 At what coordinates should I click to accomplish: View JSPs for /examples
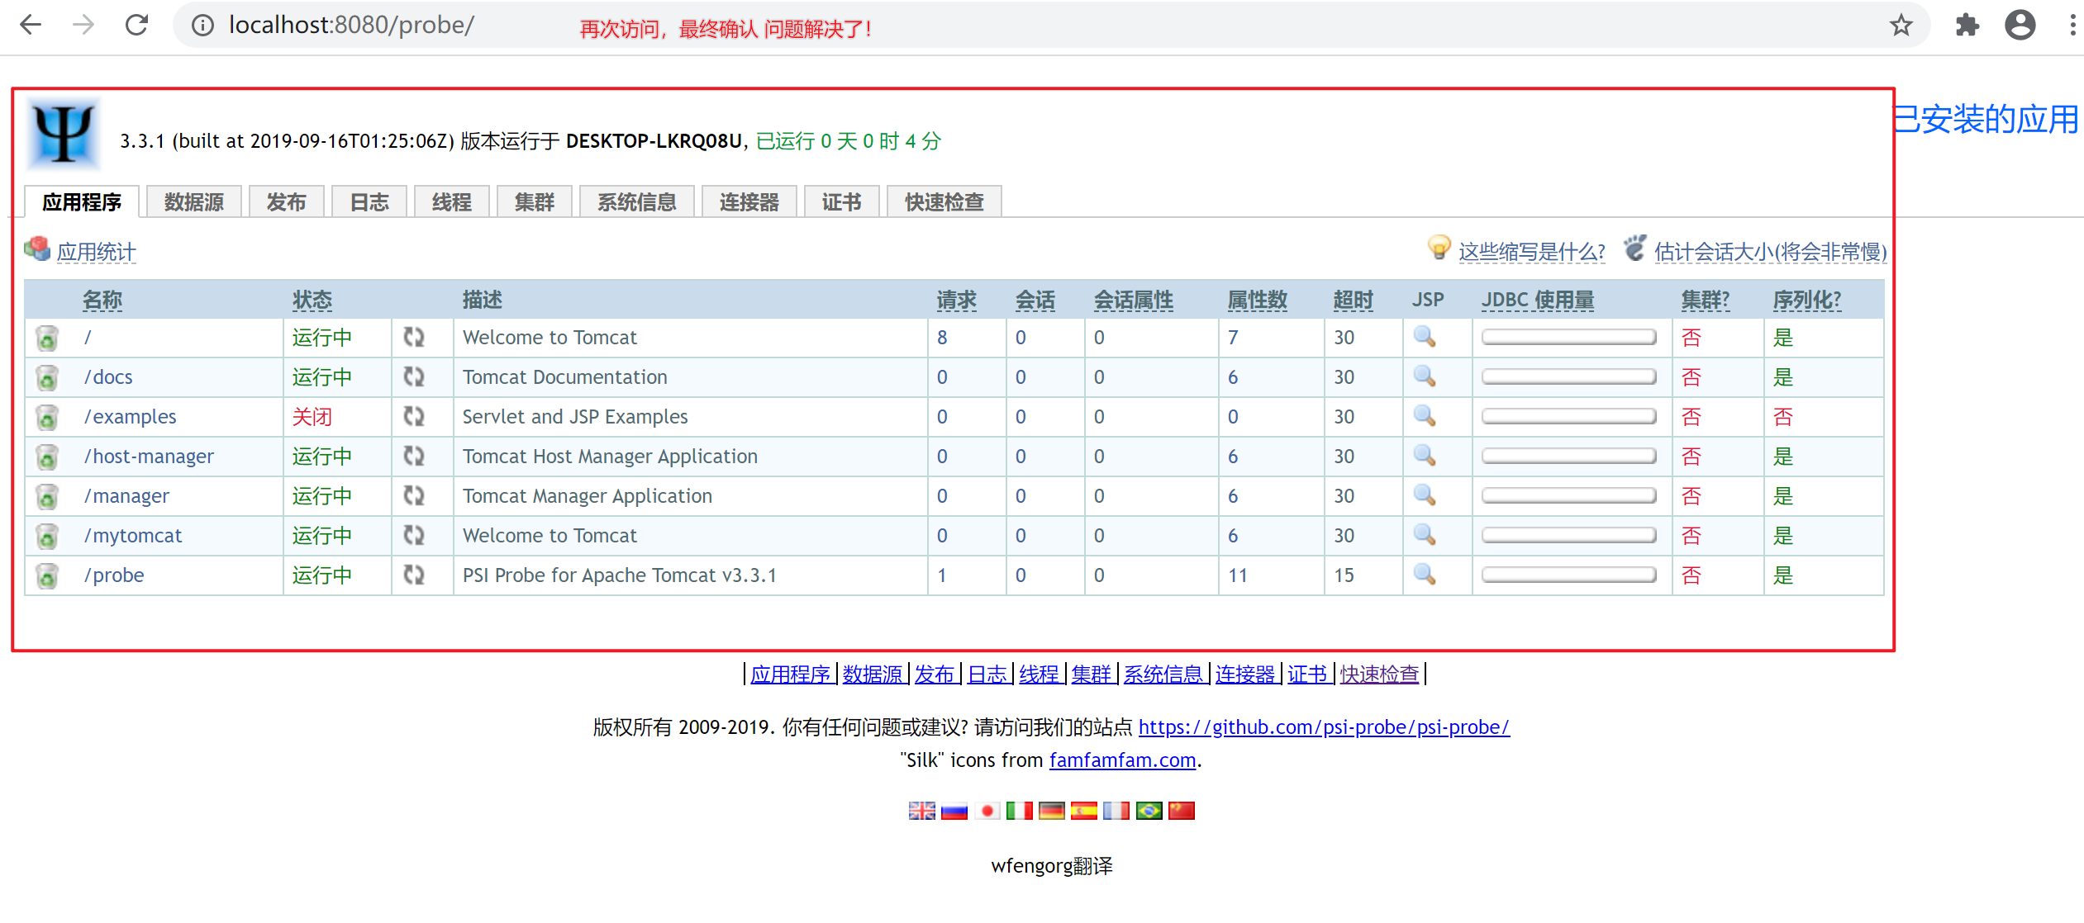[x=1425, y=416]
